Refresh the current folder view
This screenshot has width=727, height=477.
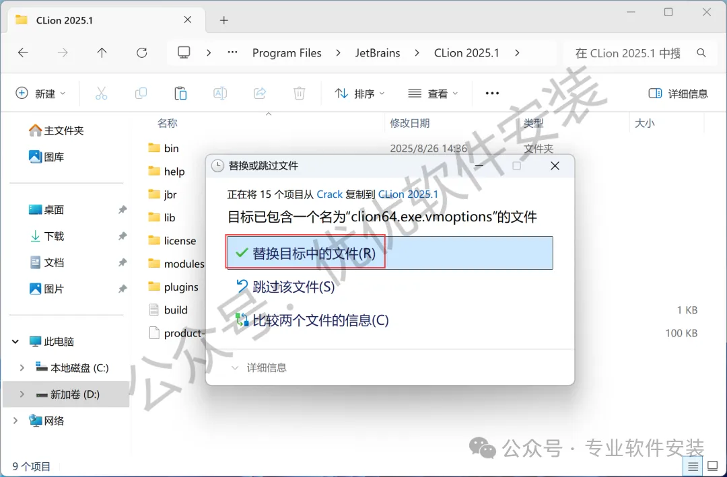[142, 53]
